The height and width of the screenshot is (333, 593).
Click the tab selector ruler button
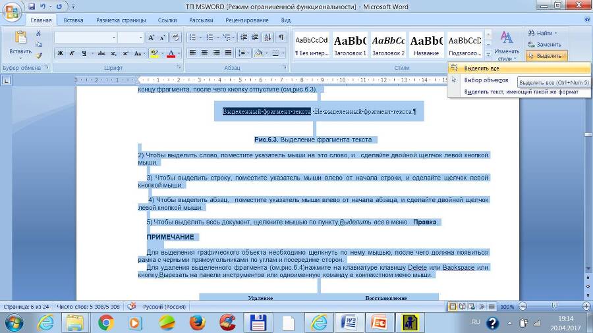click(x=7, y=80)
